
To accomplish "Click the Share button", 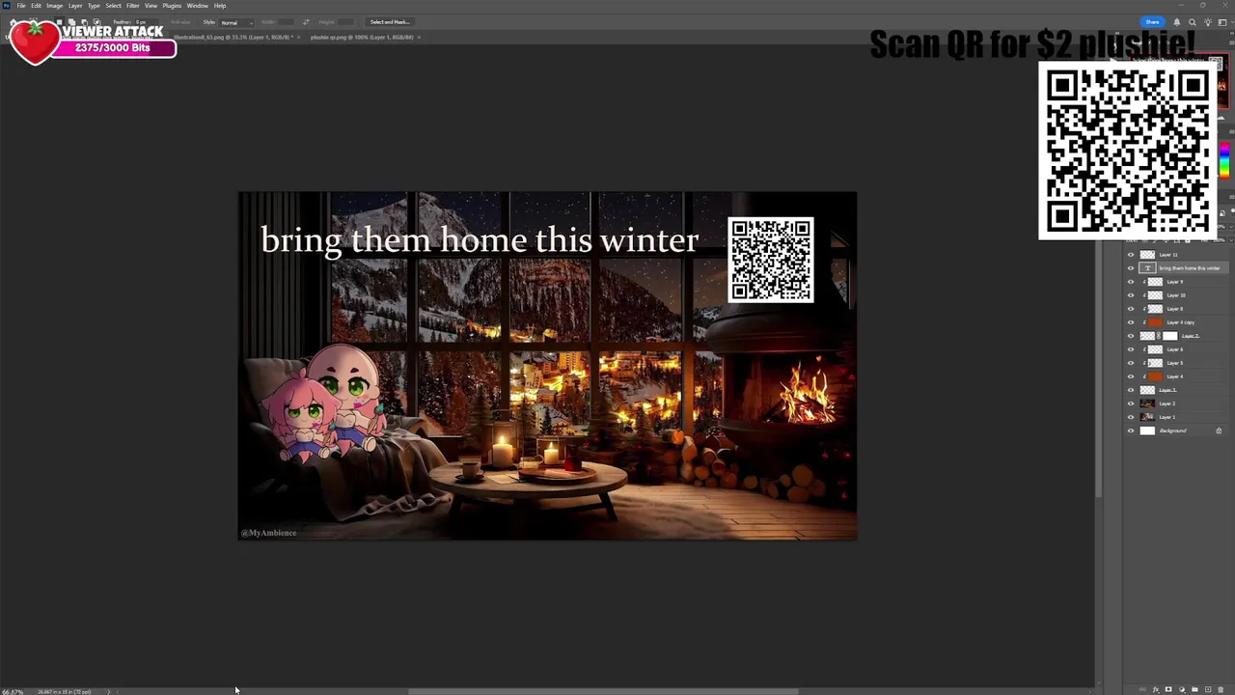I will click(1152, 22).
